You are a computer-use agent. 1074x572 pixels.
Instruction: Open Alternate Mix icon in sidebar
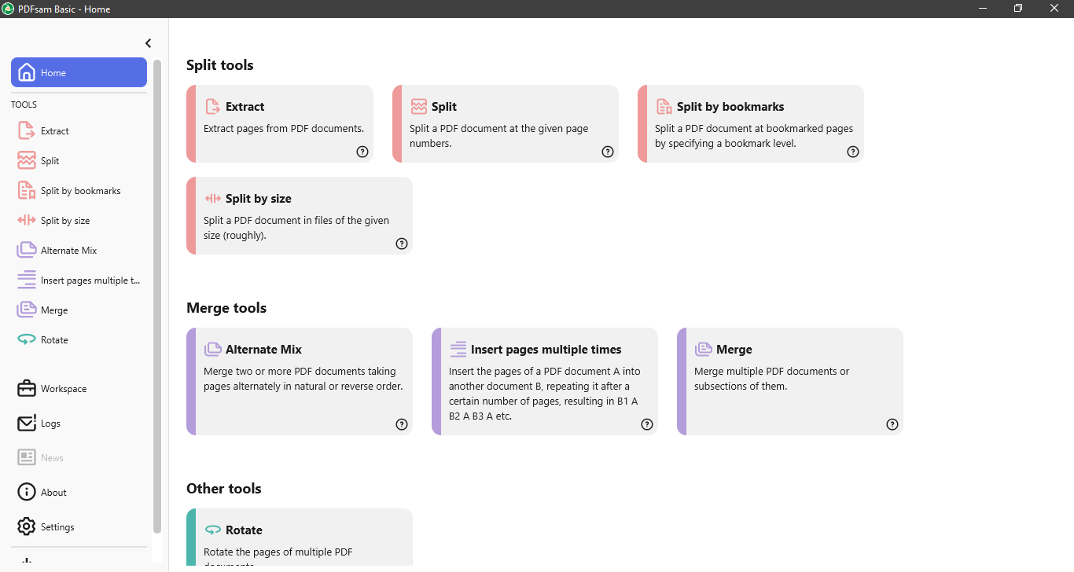(x=27, y=251)
